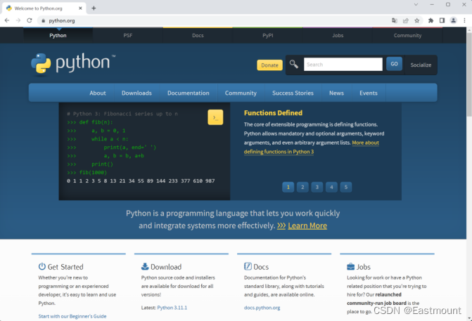
Task: Toggle the browser side panel icon
Action: pos(442,20)
